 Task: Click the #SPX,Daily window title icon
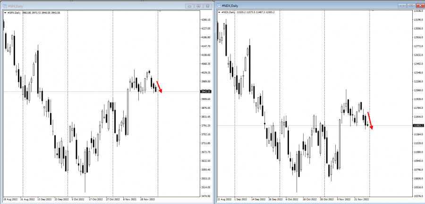pos(4,6)
